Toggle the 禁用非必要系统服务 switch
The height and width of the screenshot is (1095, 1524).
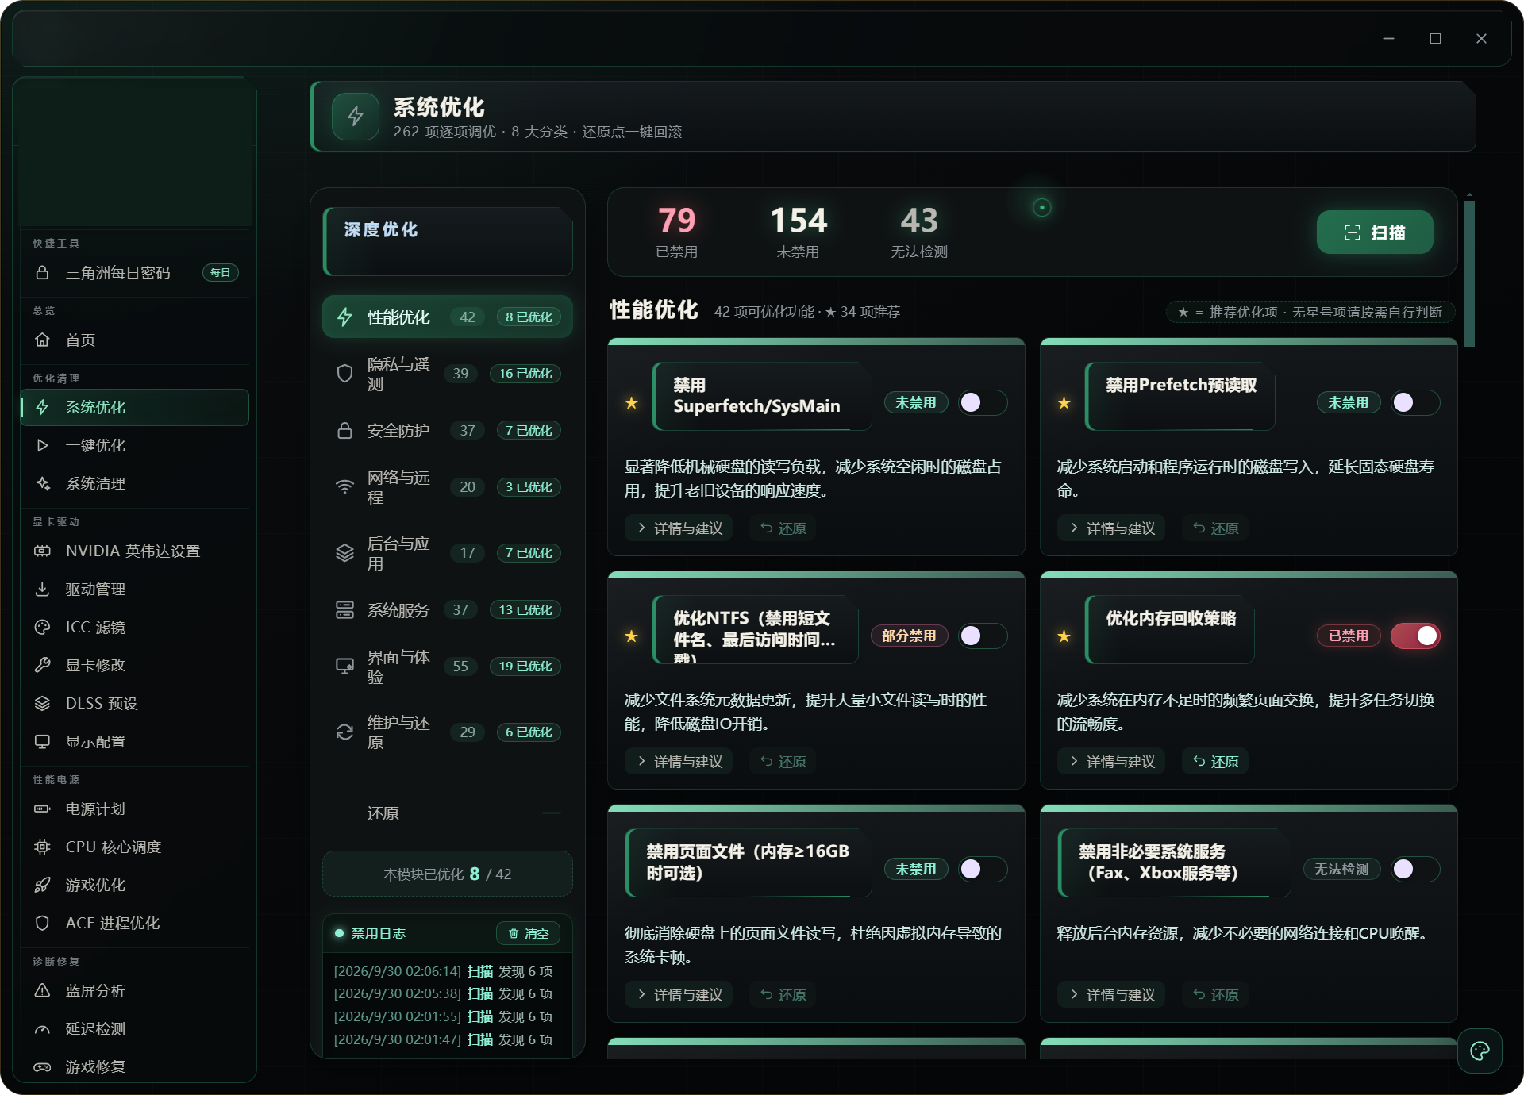click(1415, 869)
